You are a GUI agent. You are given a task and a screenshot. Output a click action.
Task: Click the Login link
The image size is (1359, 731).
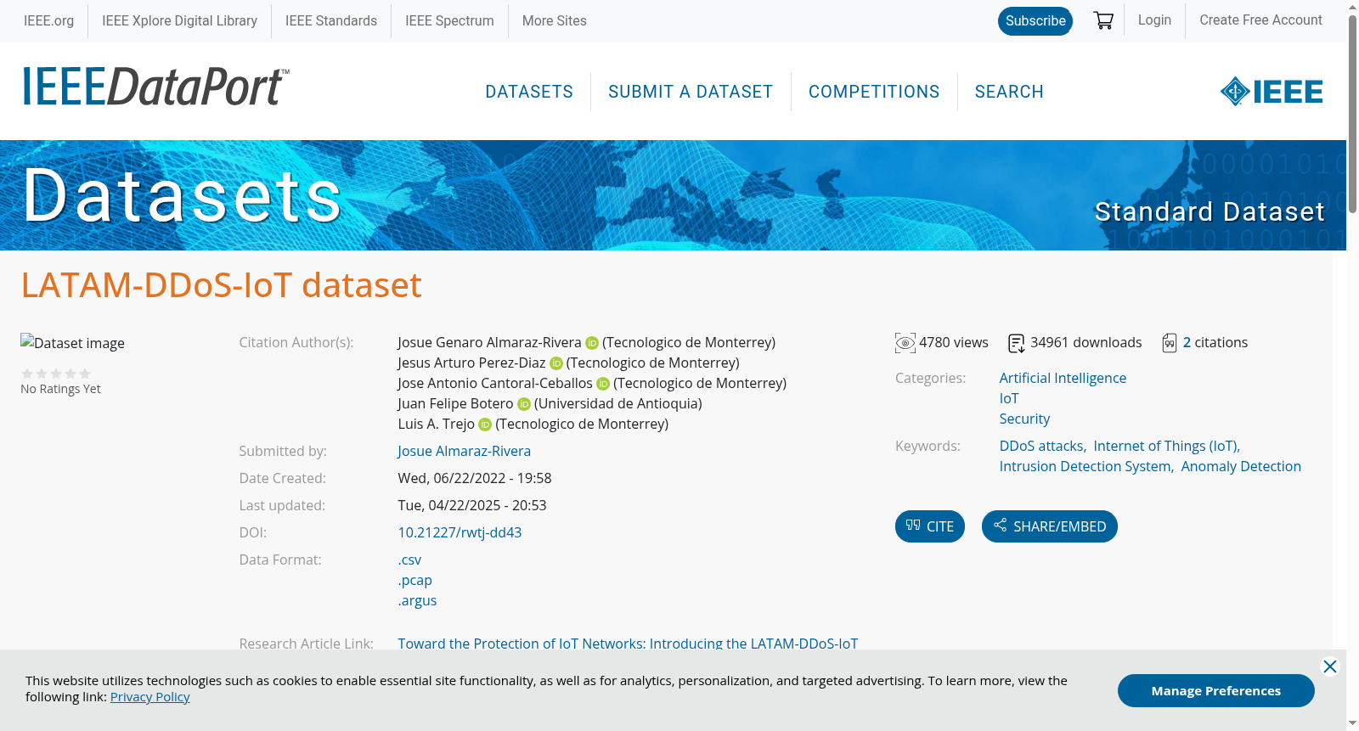[1154, 20]
